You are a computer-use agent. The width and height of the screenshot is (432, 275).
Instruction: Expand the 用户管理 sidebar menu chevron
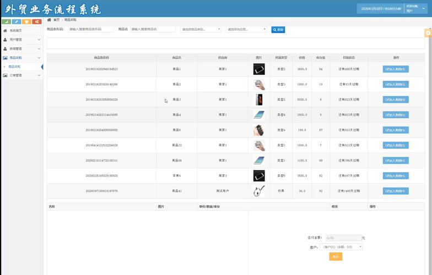click(39, 40)
